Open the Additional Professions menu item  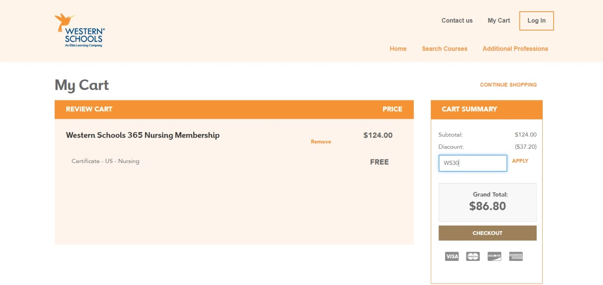coord(515,49)
